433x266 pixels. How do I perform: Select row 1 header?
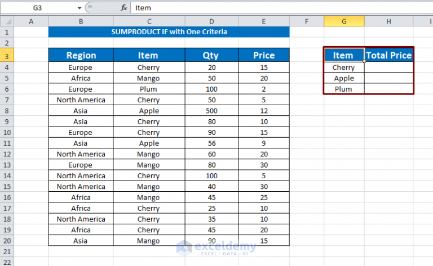(7, 32)
